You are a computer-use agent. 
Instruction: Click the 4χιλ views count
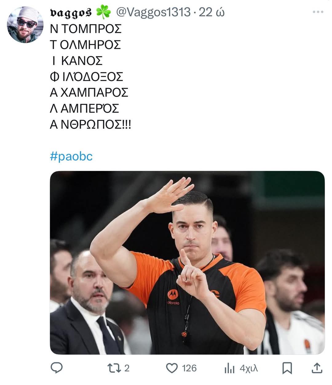click(249, 368)
